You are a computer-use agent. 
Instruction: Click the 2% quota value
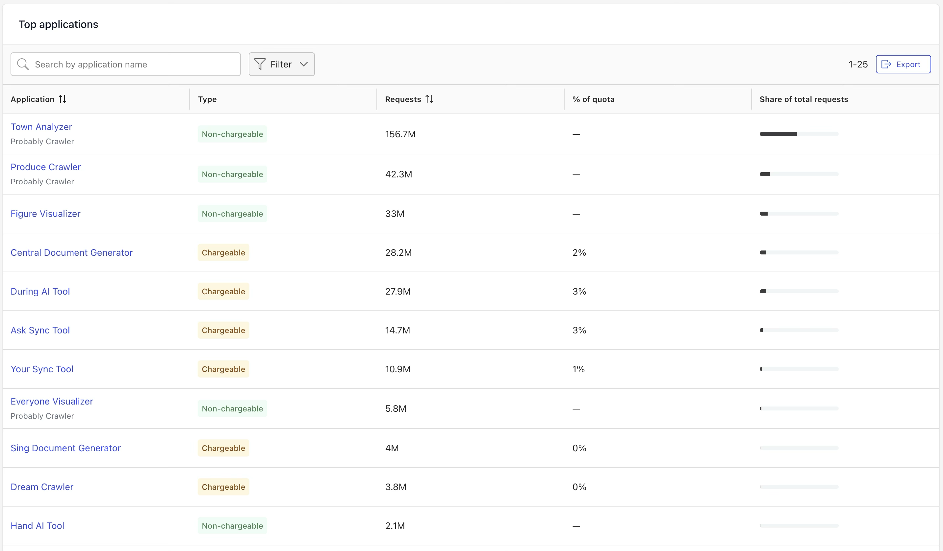(579, 253)
